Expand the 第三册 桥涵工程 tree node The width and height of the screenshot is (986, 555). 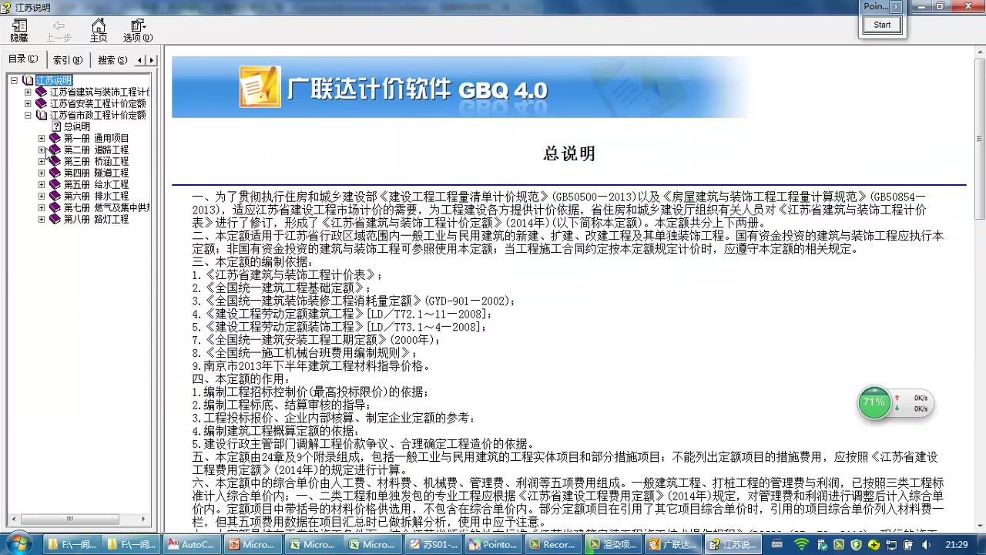pos(41,161)
